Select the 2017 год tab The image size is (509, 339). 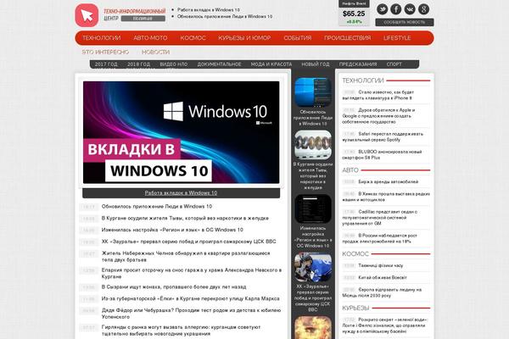tap(106, 64)
